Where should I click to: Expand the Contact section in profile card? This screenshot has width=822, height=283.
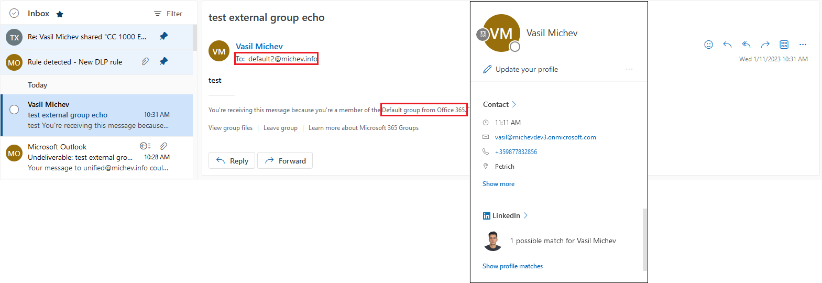pyautogui.click(x=499, y=104)
